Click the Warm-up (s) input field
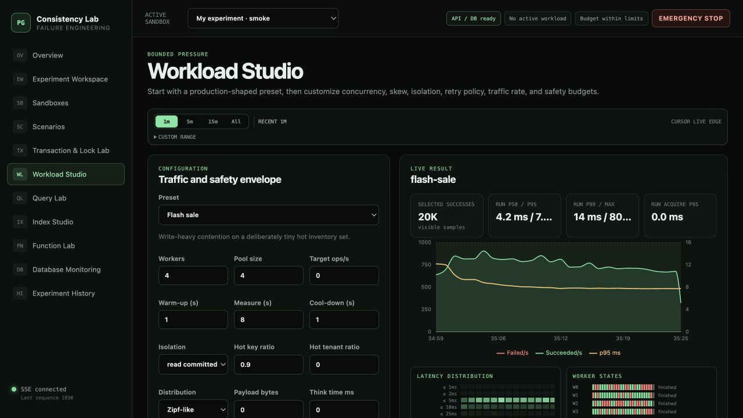The image size is (743, 418). 193,319
